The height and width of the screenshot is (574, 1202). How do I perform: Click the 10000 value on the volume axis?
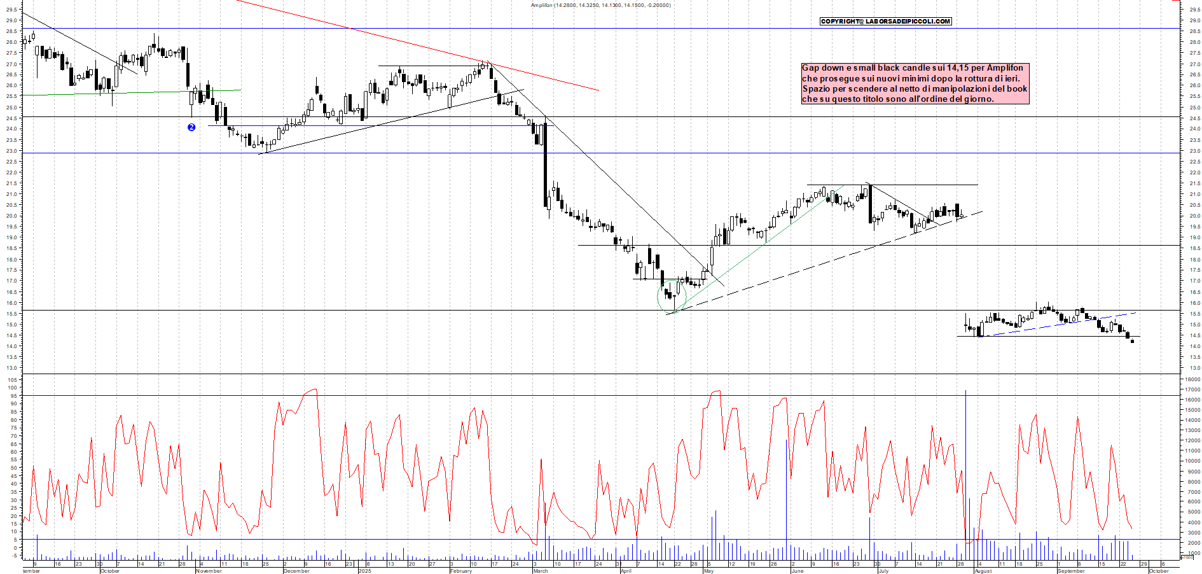click(1192, 461)
